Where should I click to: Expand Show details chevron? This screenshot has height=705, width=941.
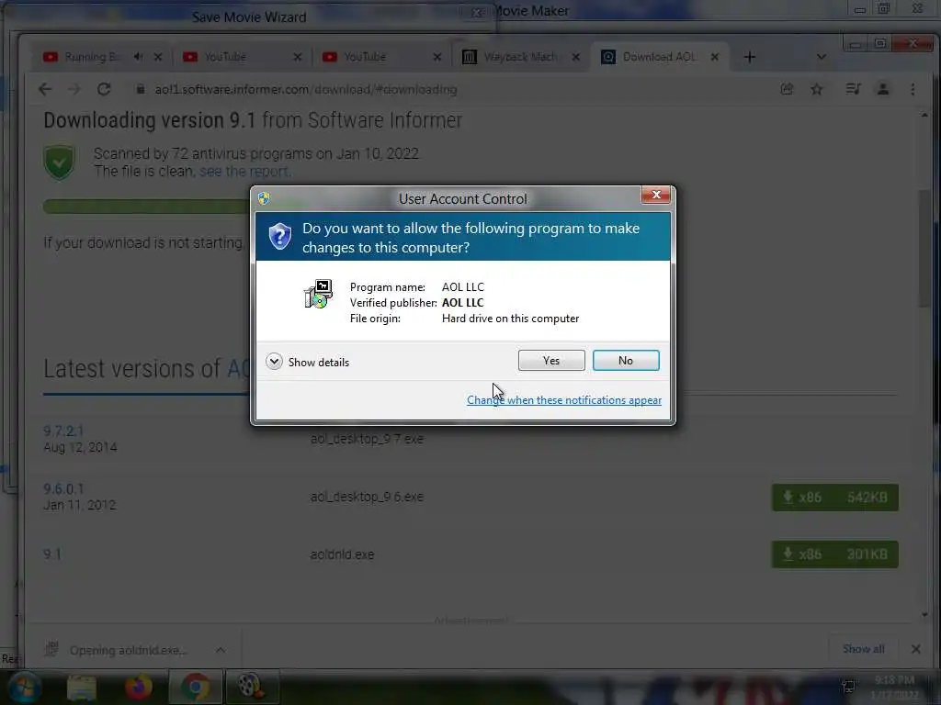[274, 362]
